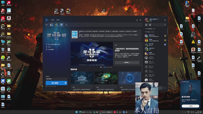Click the friends search magnifier icon
Screen dimensions: 203x114
click(165, 25)
